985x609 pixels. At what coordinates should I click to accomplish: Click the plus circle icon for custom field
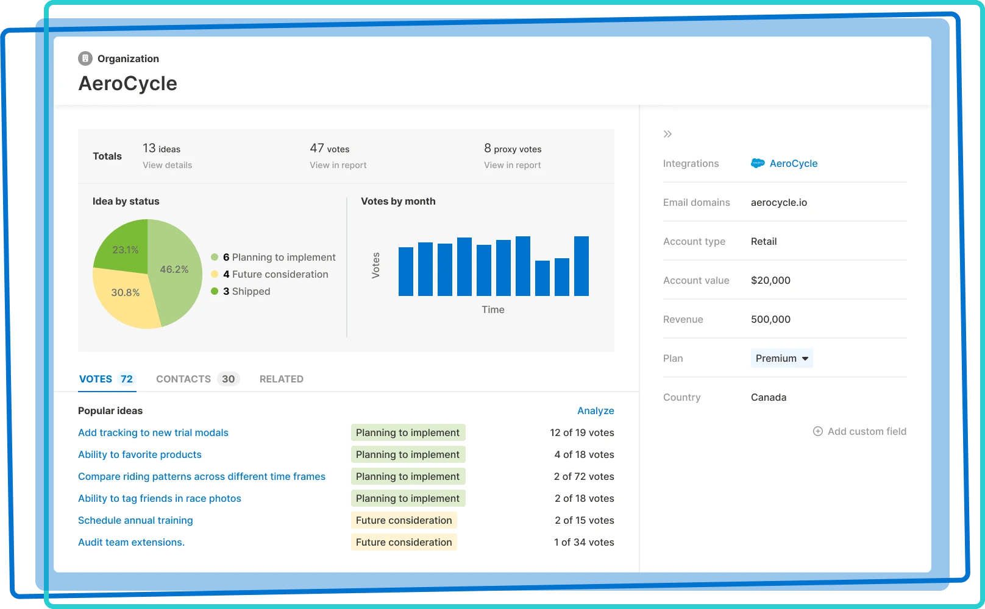point(818,431)
